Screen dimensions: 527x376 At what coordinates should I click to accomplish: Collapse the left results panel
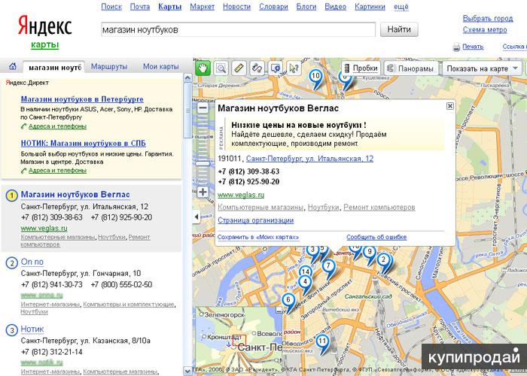pyautogui.click(x=197, y=217)
